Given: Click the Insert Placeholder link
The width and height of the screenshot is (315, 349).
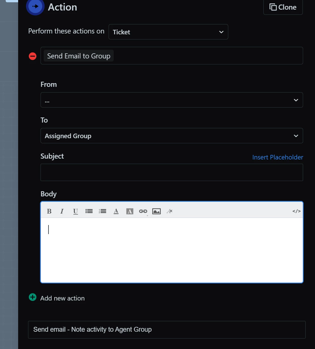Looking at the screenshot, I should click(278, 157).
